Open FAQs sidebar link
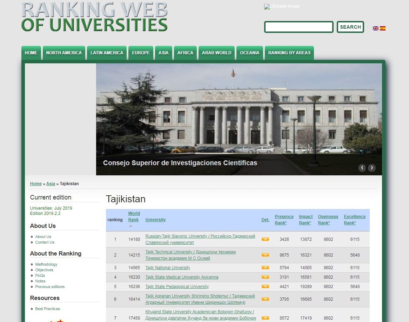The width and height of the screenshot is (409, 322). (40, 275)
